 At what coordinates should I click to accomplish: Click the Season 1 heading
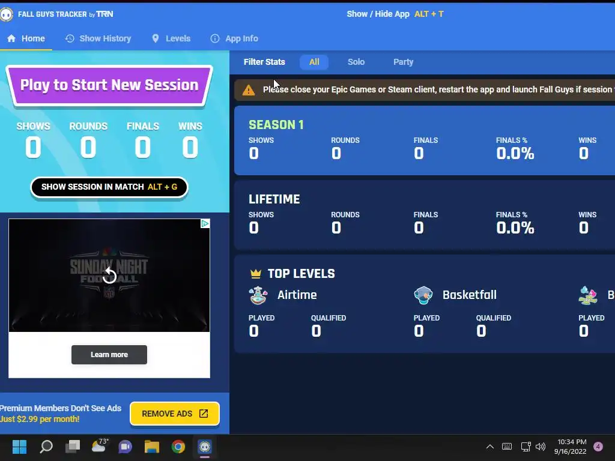276,125
